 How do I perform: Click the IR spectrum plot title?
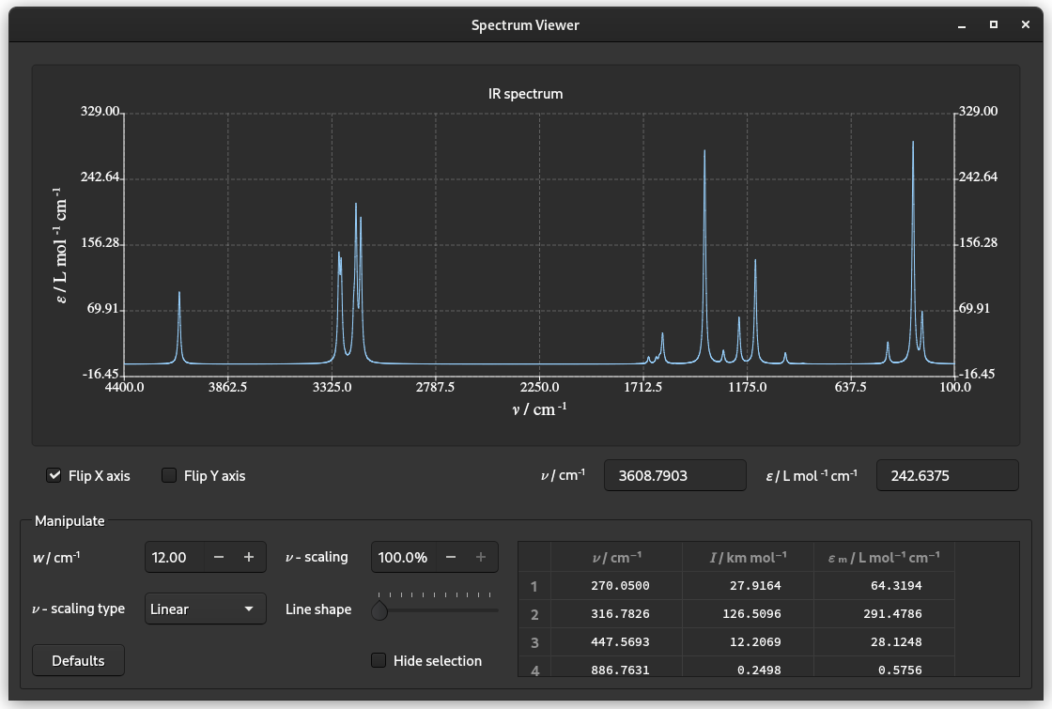point(525,94)
